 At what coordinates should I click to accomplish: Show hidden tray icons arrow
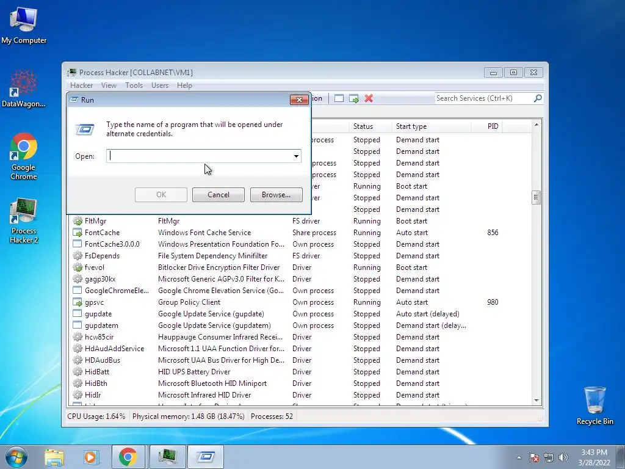[519, 457]
